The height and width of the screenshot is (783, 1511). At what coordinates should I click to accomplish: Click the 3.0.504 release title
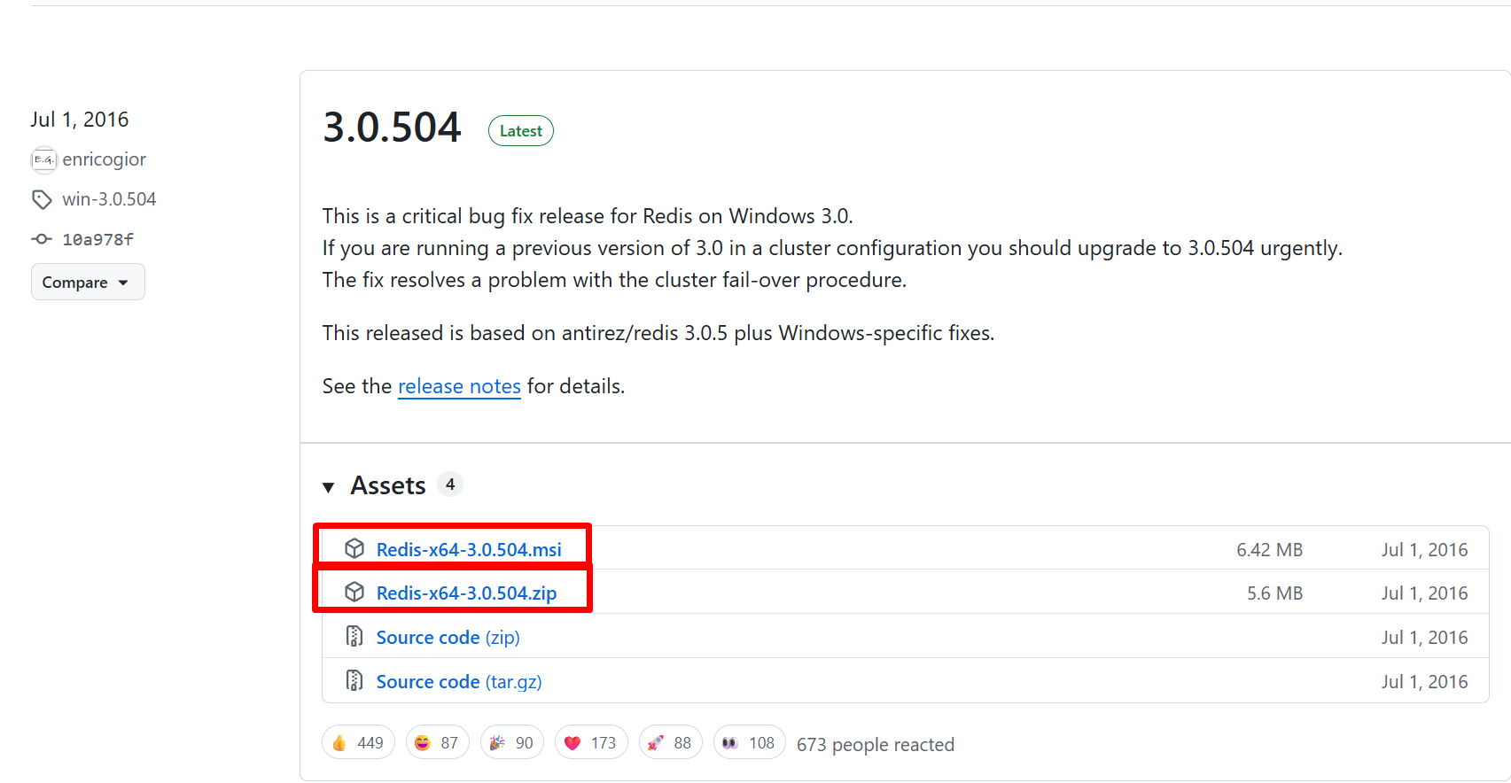392,128
